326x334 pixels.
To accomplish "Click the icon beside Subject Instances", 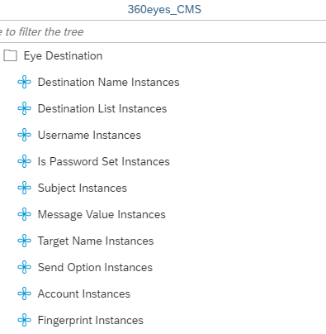I will coord(24,188).
